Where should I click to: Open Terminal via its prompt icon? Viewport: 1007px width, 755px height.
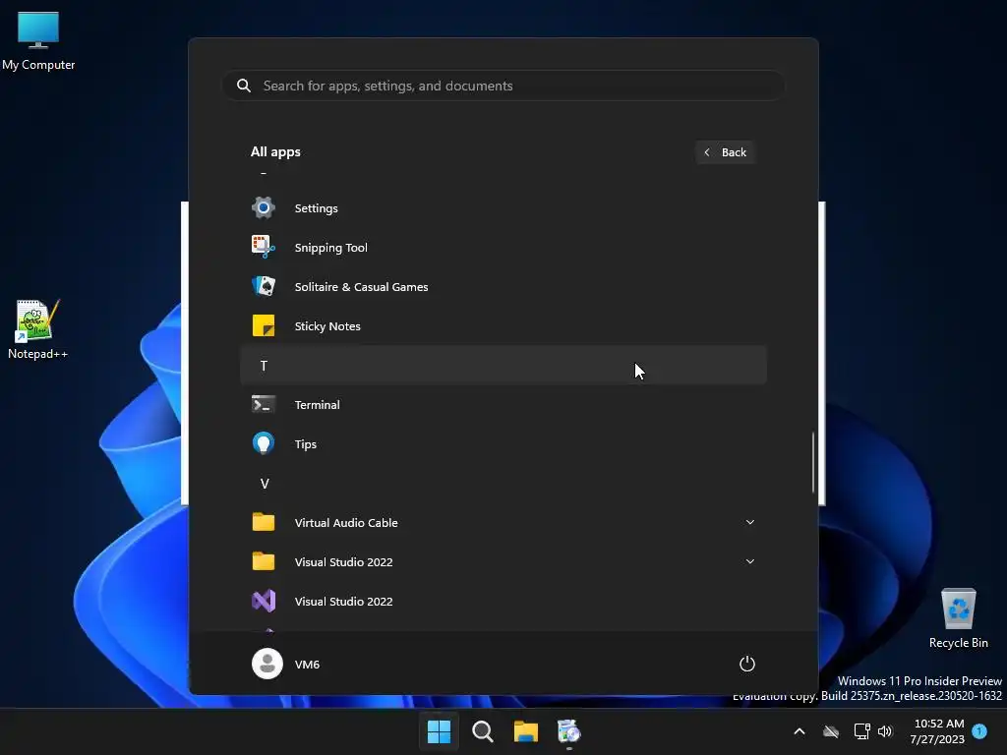pyautogui.click(x=264, y=404)
